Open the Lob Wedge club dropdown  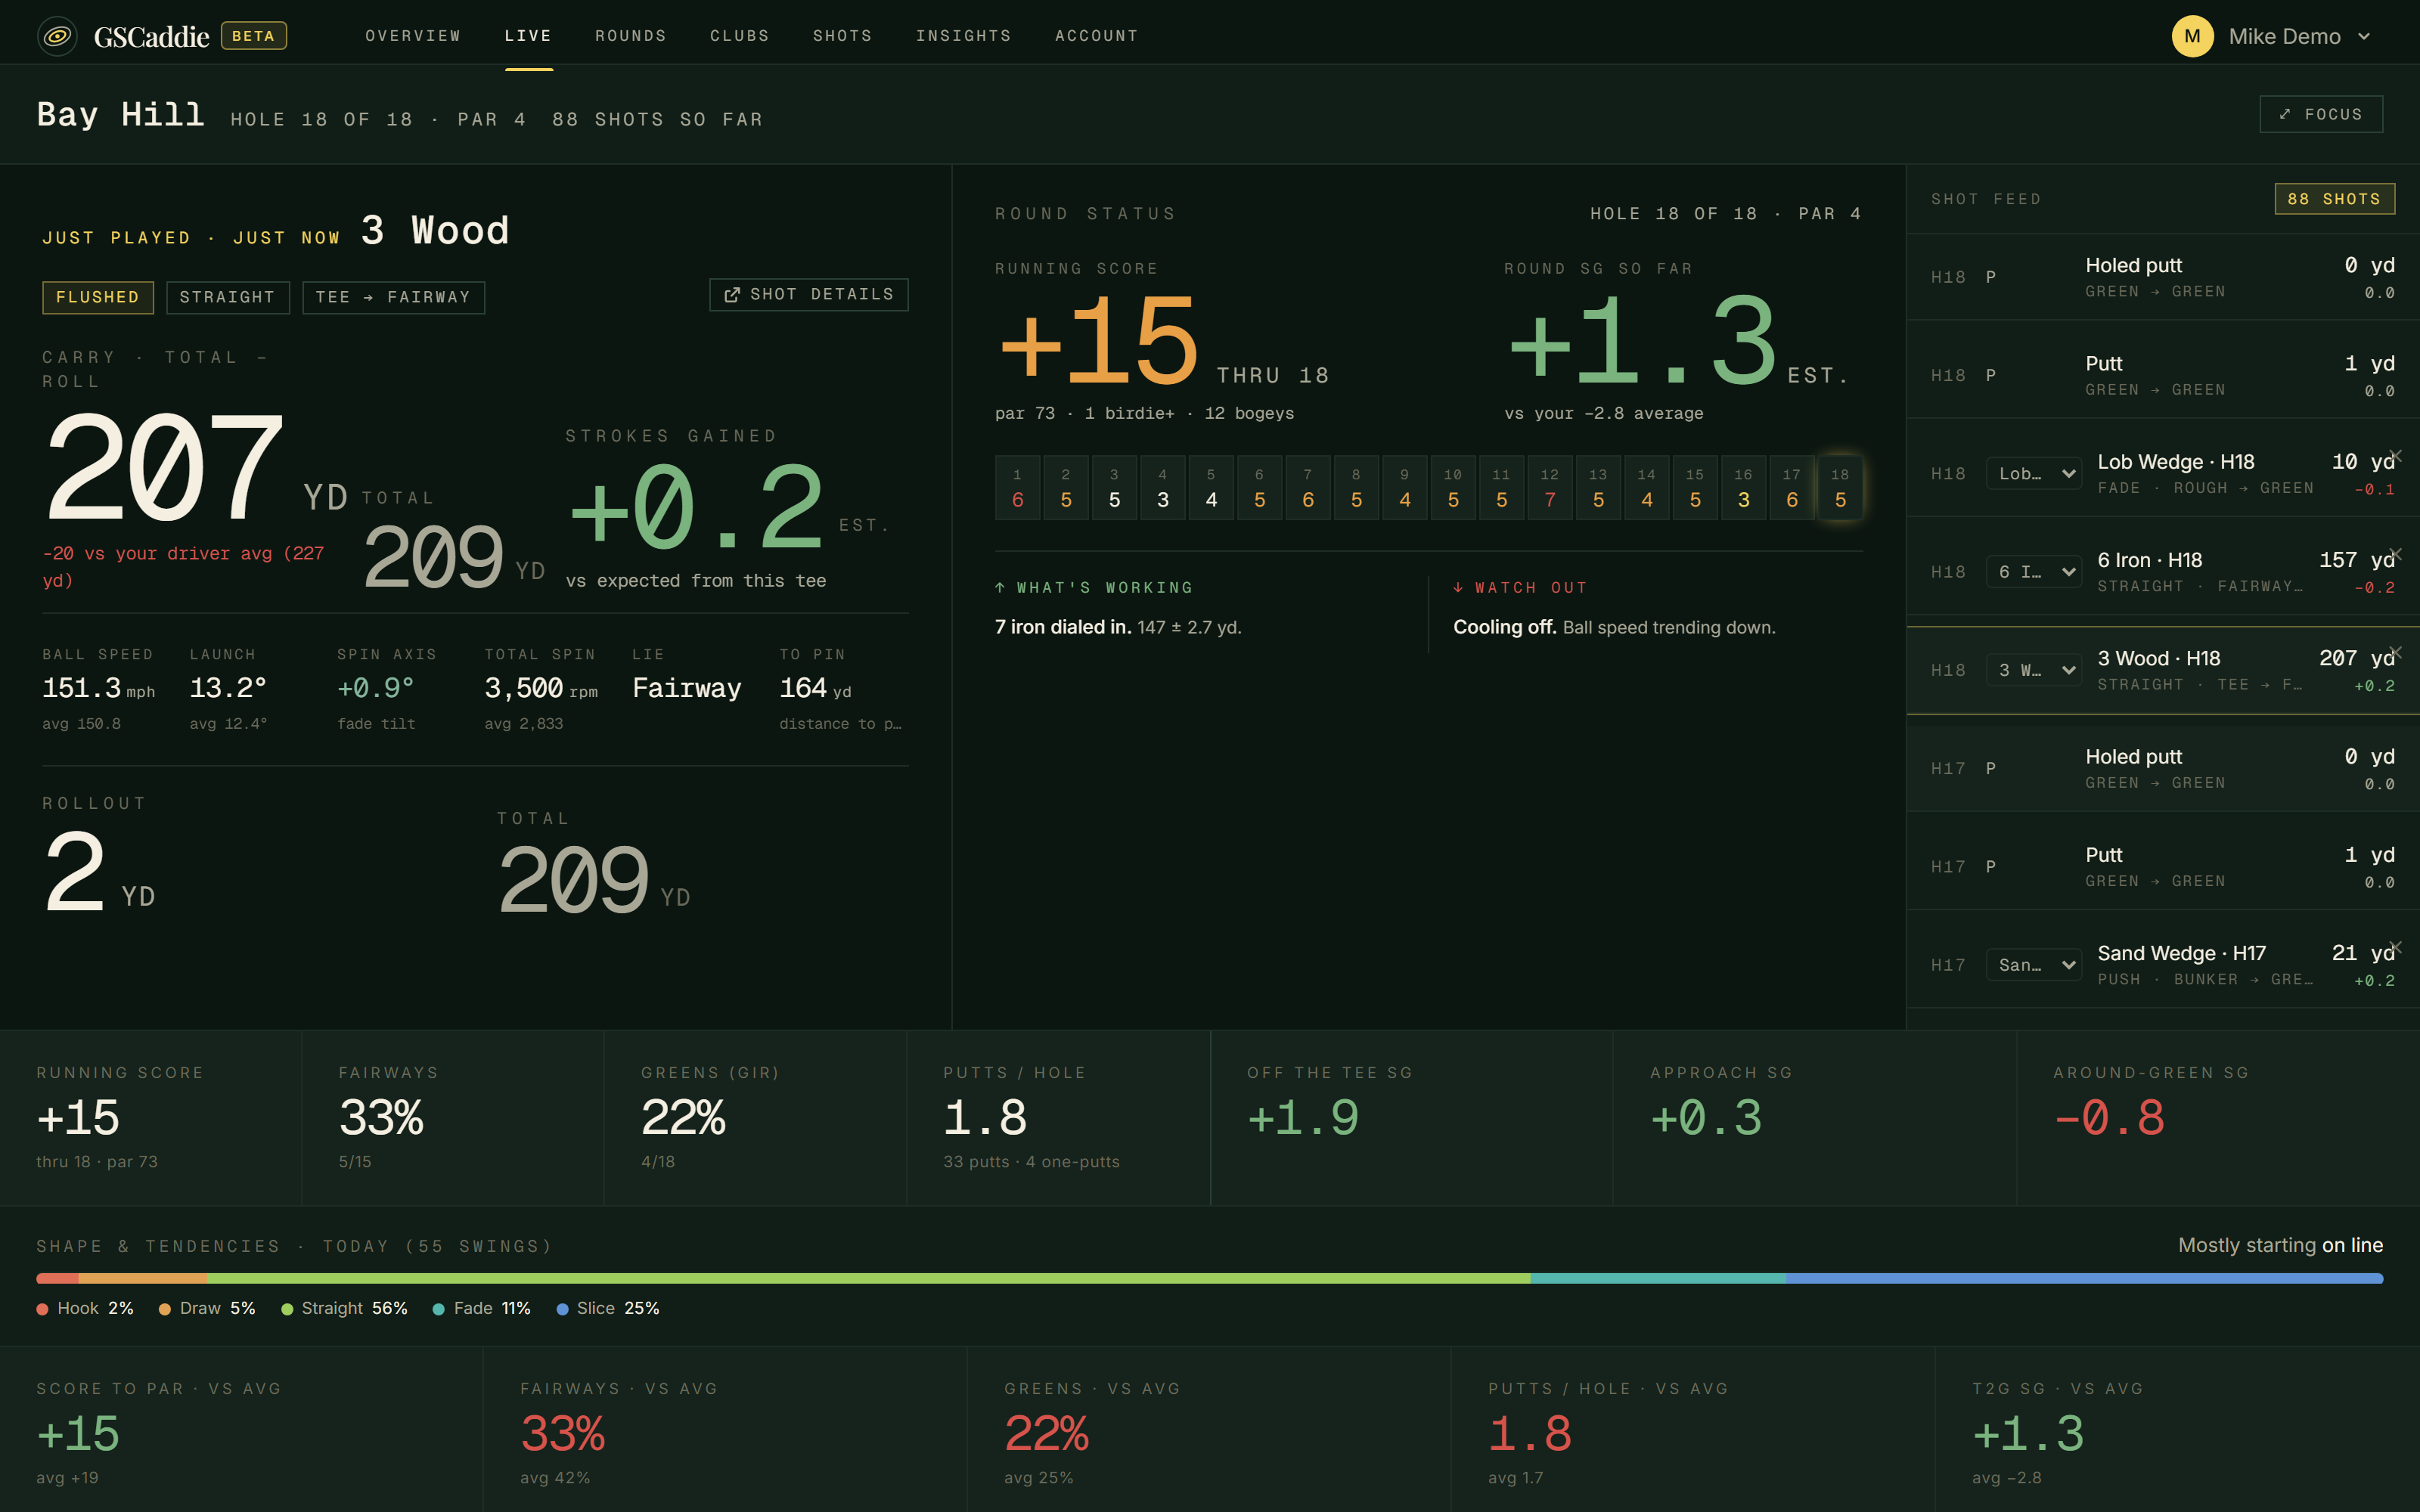tap(2033, 474)
